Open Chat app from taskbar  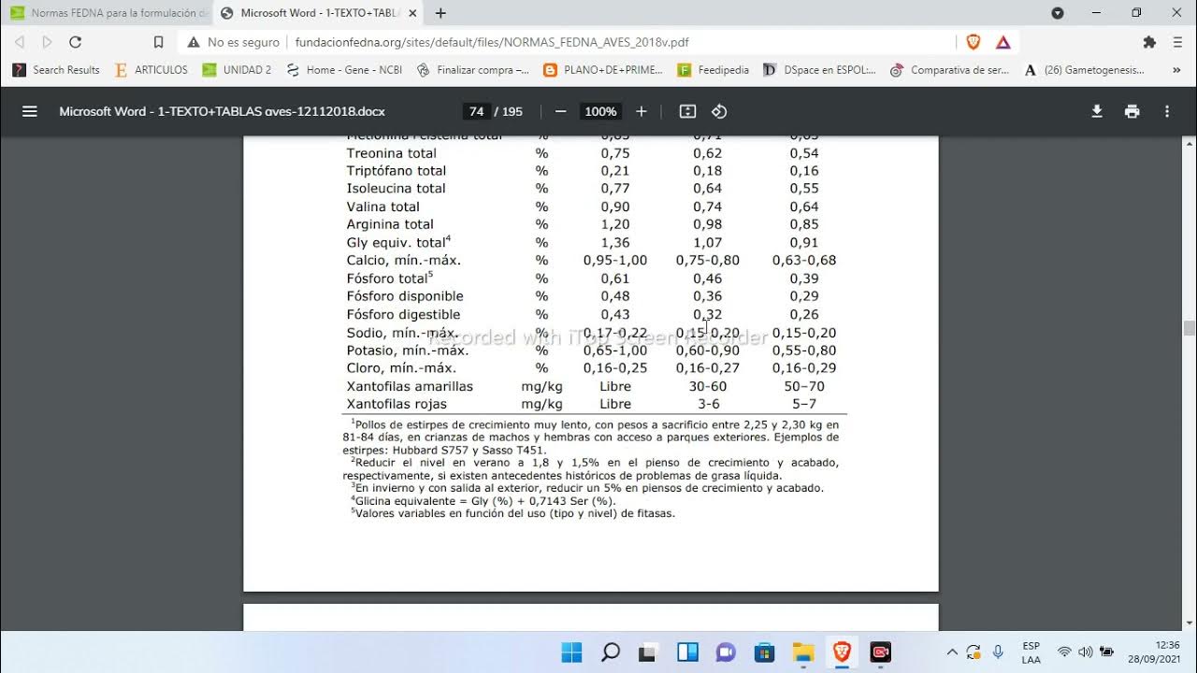pyautogui.click(x=726, y=652)
